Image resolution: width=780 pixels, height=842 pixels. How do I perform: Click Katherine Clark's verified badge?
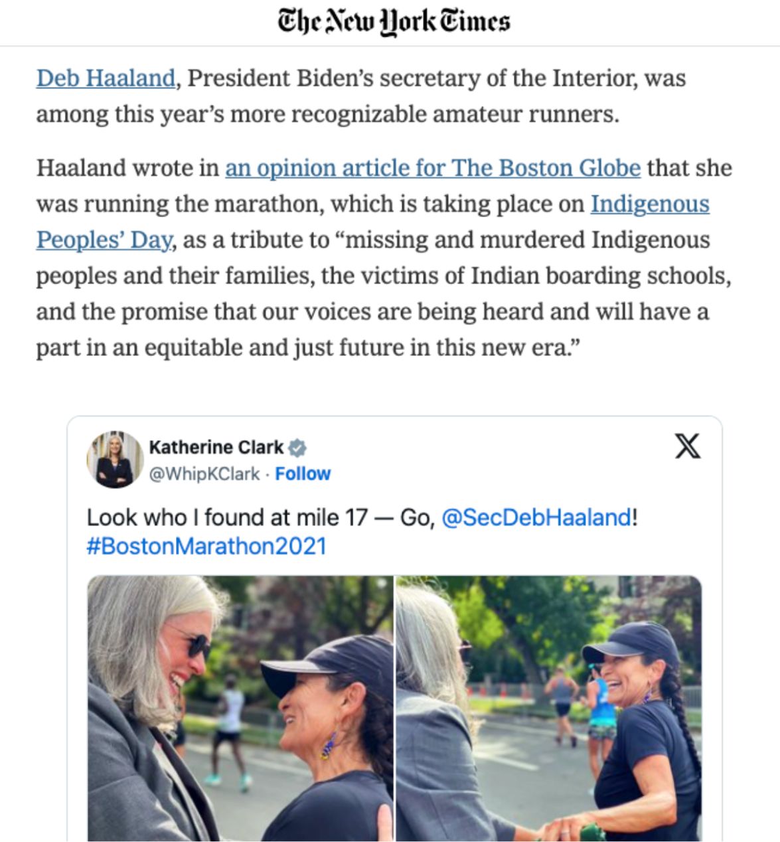point(298,448)
